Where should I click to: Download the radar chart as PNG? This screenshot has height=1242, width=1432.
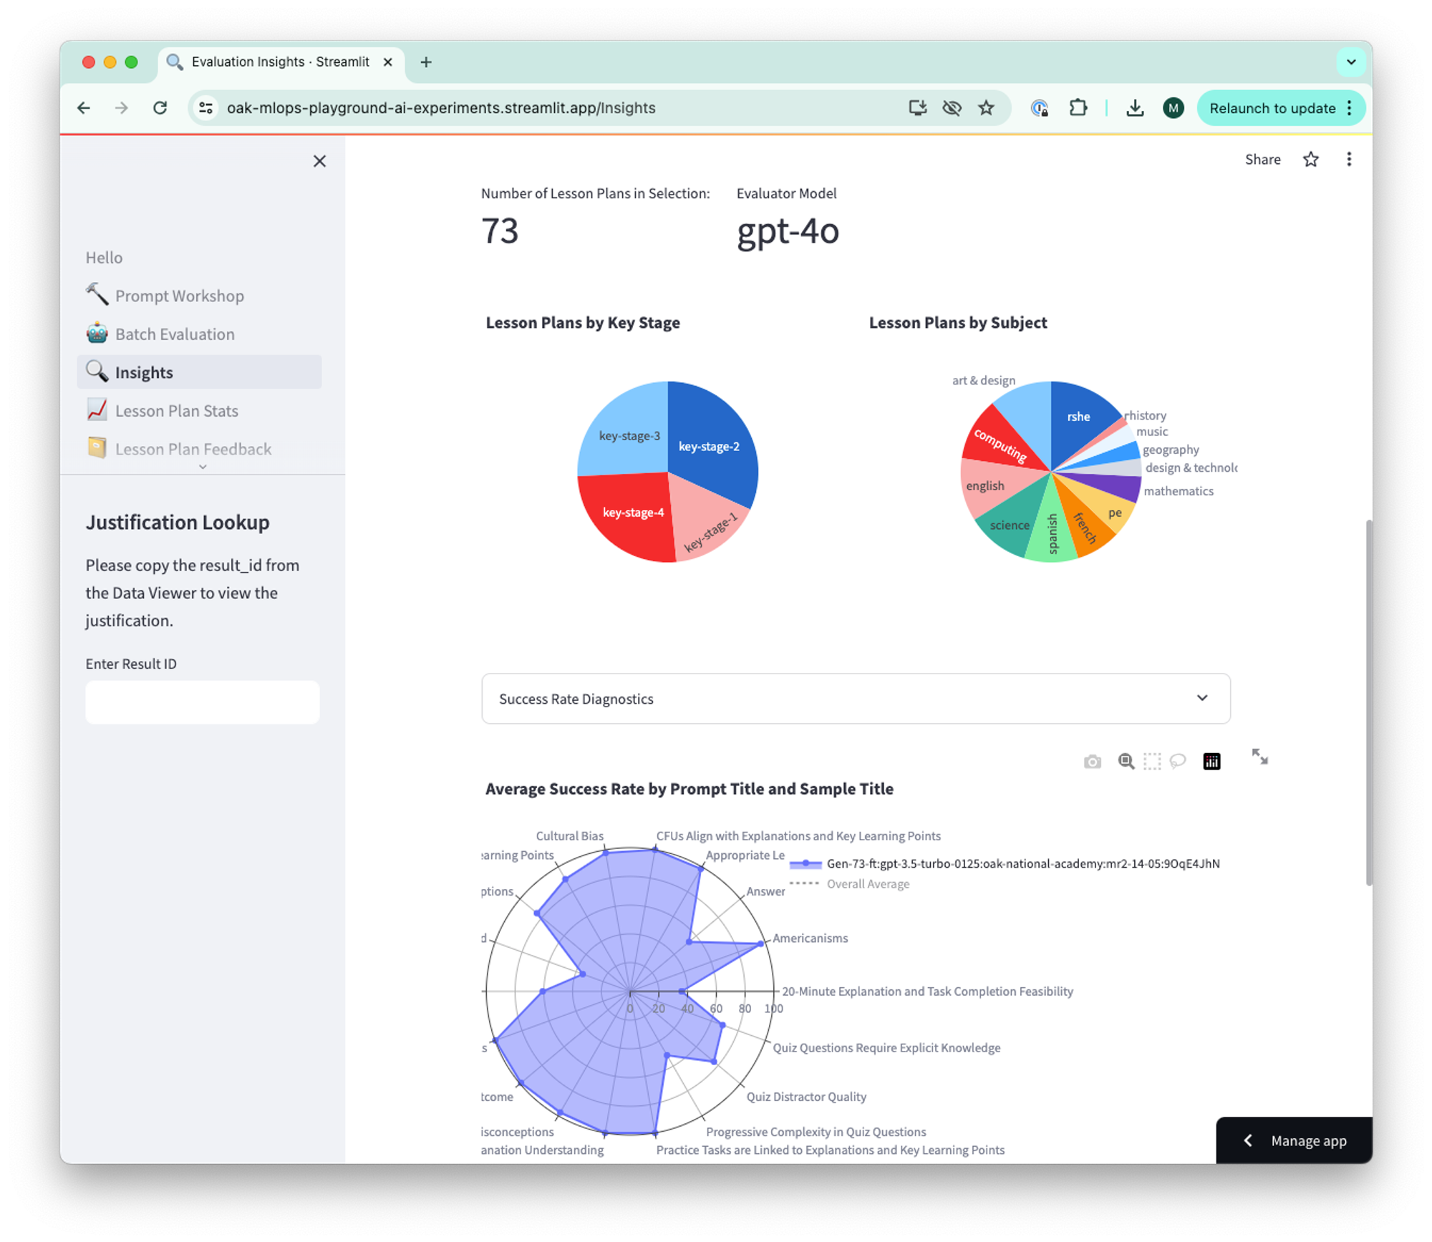click(x=1092, y=762)
